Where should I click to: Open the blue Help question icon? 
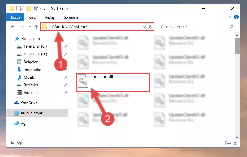click(236, 17)
